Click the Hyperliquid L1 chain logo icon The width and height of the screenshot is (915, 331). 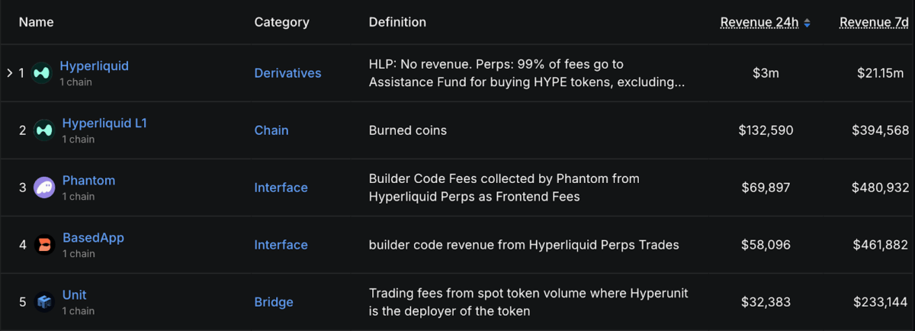(x=44, y=130)
